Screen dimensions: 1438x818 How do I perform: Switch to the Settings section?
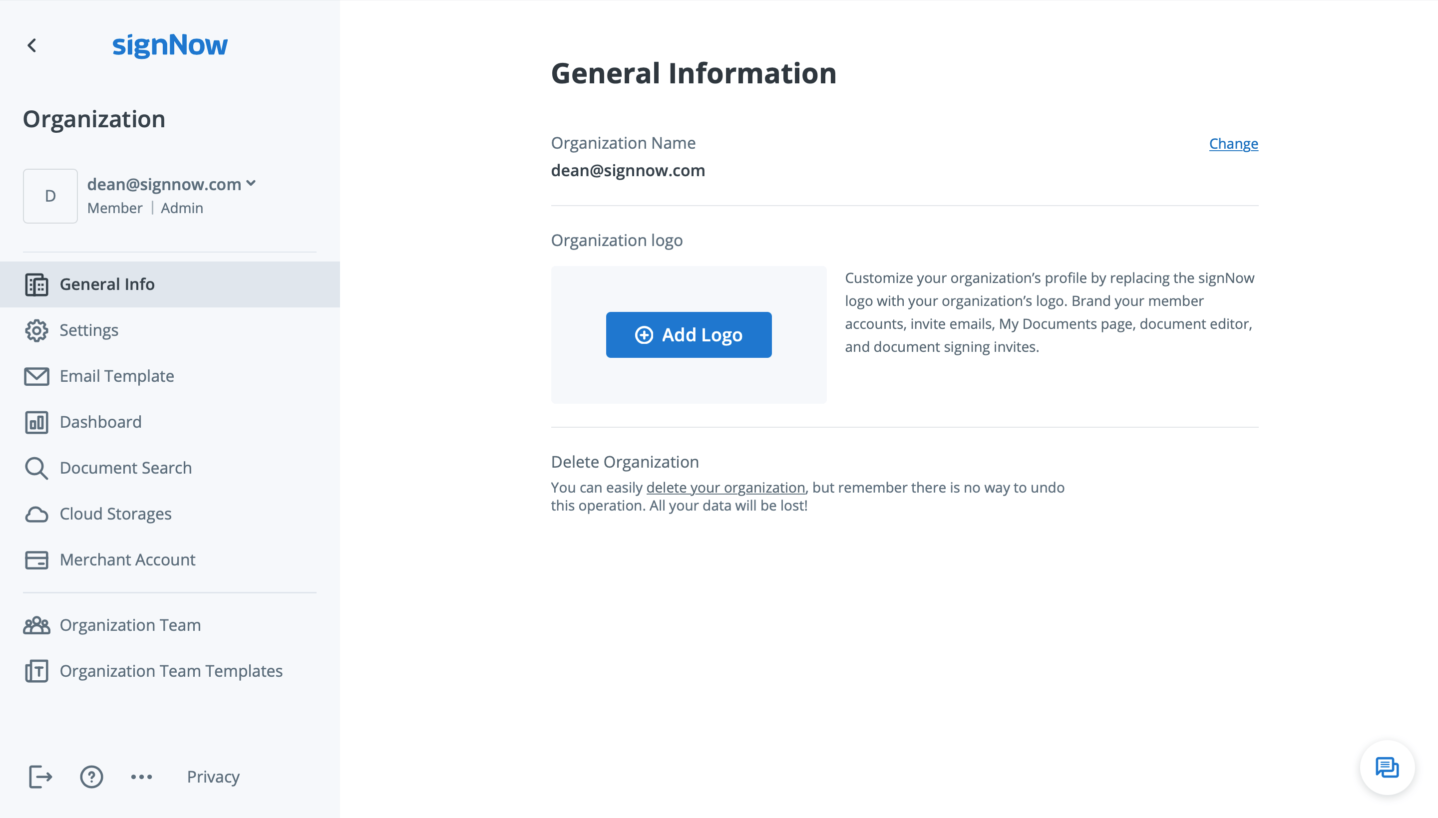pos(89,330)
